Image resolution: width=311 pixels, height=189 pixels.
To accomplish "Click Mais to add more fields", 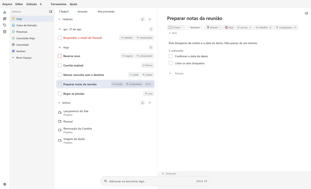I will [173, 33].
